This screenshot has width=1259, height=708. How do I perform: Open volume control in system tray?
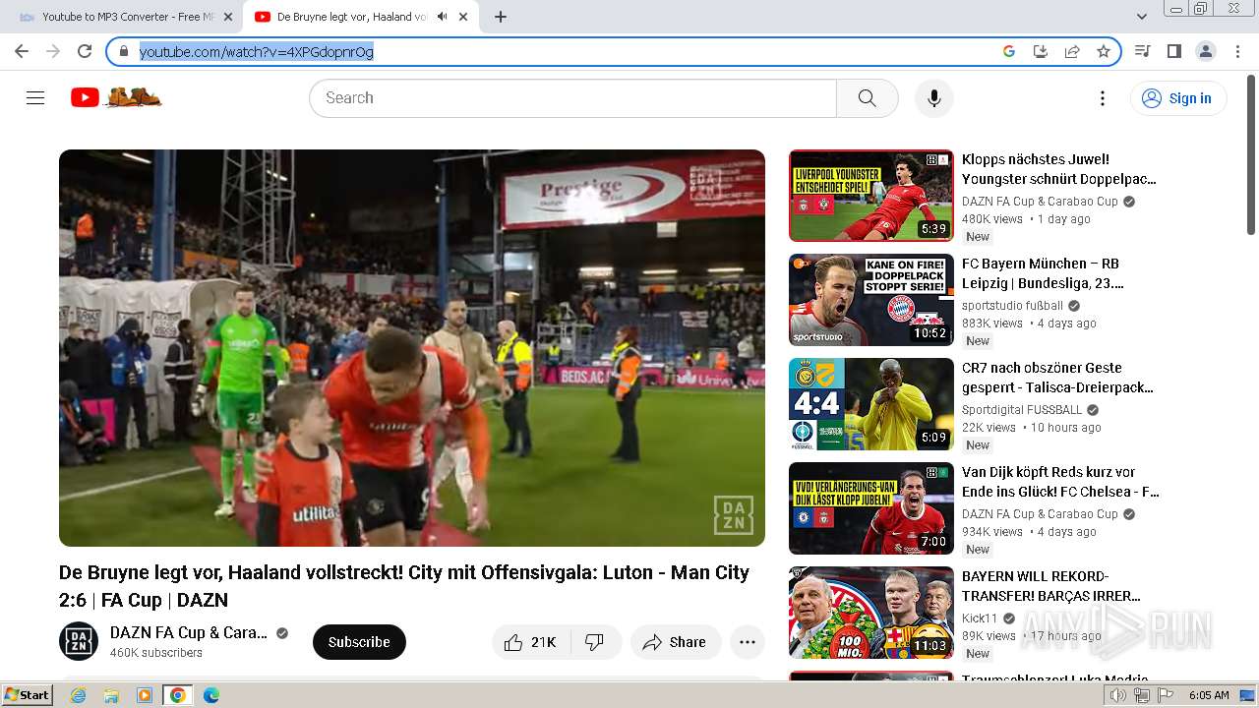coord(1118,695)
